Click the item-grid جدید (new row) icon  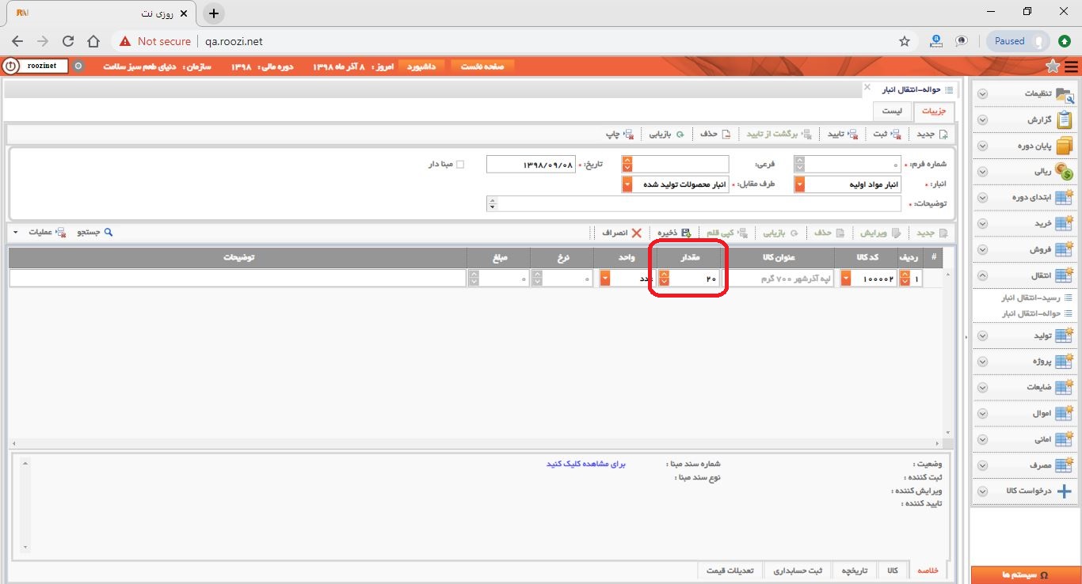(943, 233)
